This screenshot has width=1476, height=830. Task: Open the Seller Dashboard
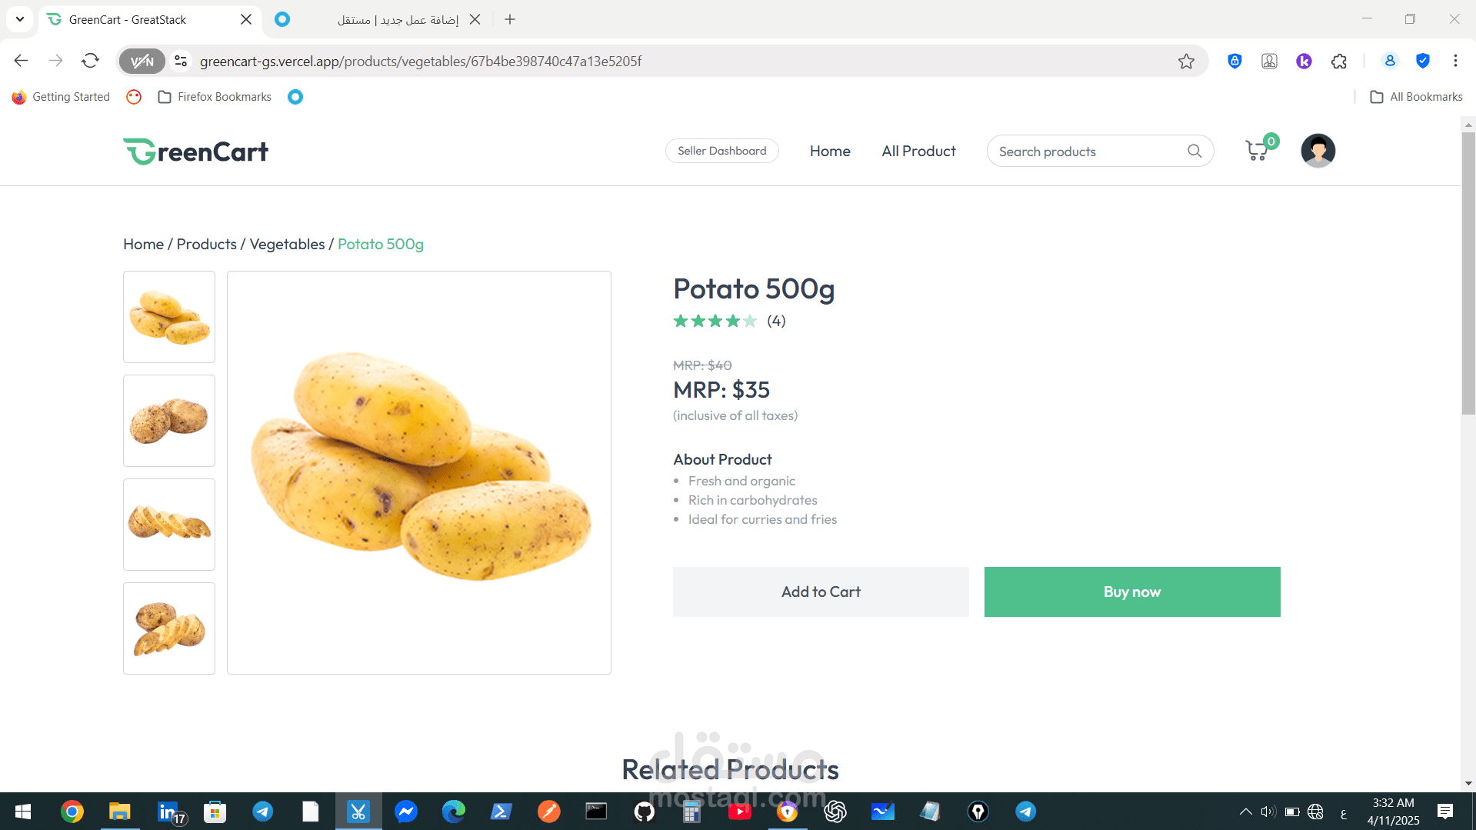(721, 152)
